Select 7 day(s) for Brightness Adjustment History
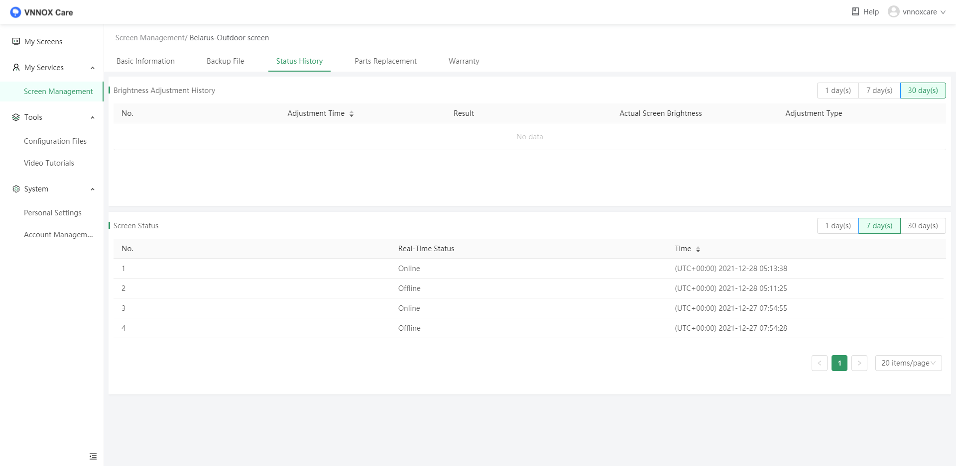This screenshot has height=466, width=956. (879, 91)
